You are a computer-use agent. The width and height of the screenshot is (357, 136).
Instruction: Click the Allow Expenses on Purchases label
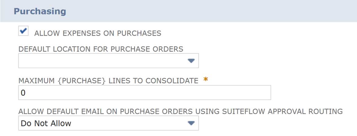coord(97,33)
